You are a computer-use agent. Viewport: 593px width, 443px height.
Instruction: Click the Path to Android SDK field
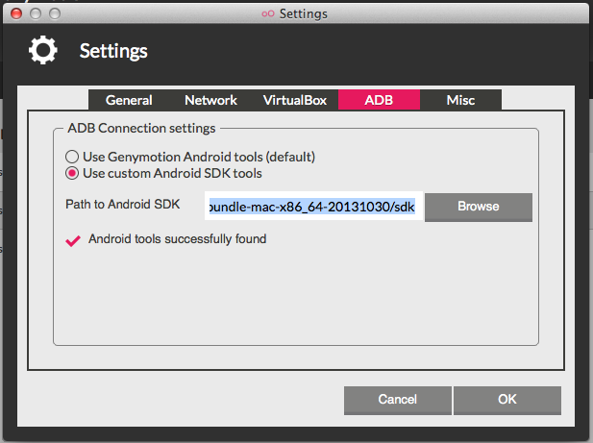point(313,207)
